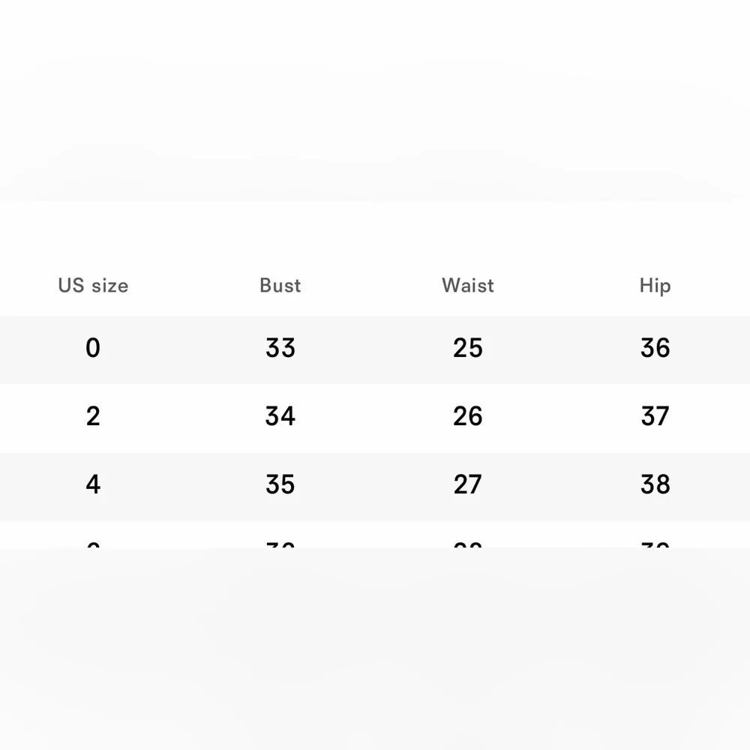Viewport: 750px width, 750px height.
Task: Click hip value 36 in size 0 row
Action: click(655, 348)
